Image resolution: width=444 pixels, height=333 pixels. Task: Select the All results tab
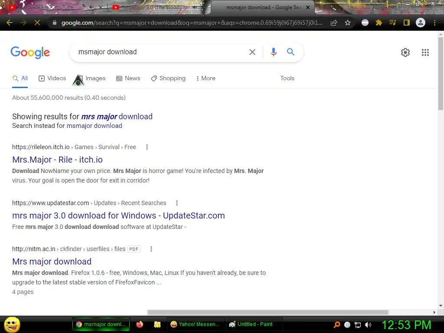tap(20, 78)
